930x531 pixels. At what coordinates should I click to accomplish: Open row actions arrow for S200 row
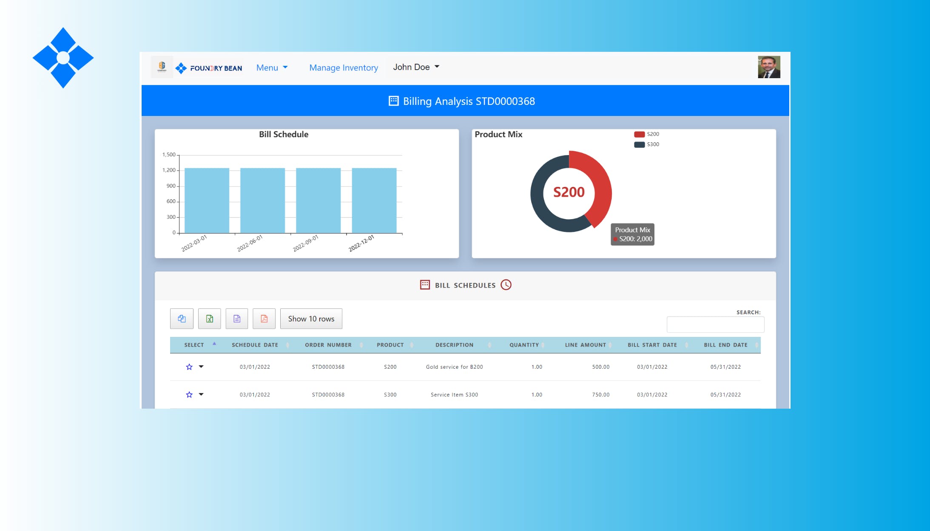click(x=201, y=367)
